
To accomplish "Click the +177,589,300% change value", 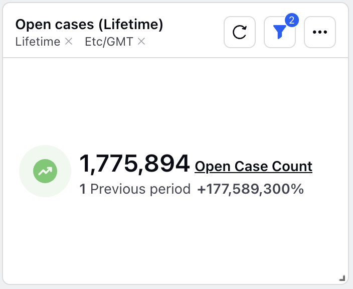I will point(251,189).
